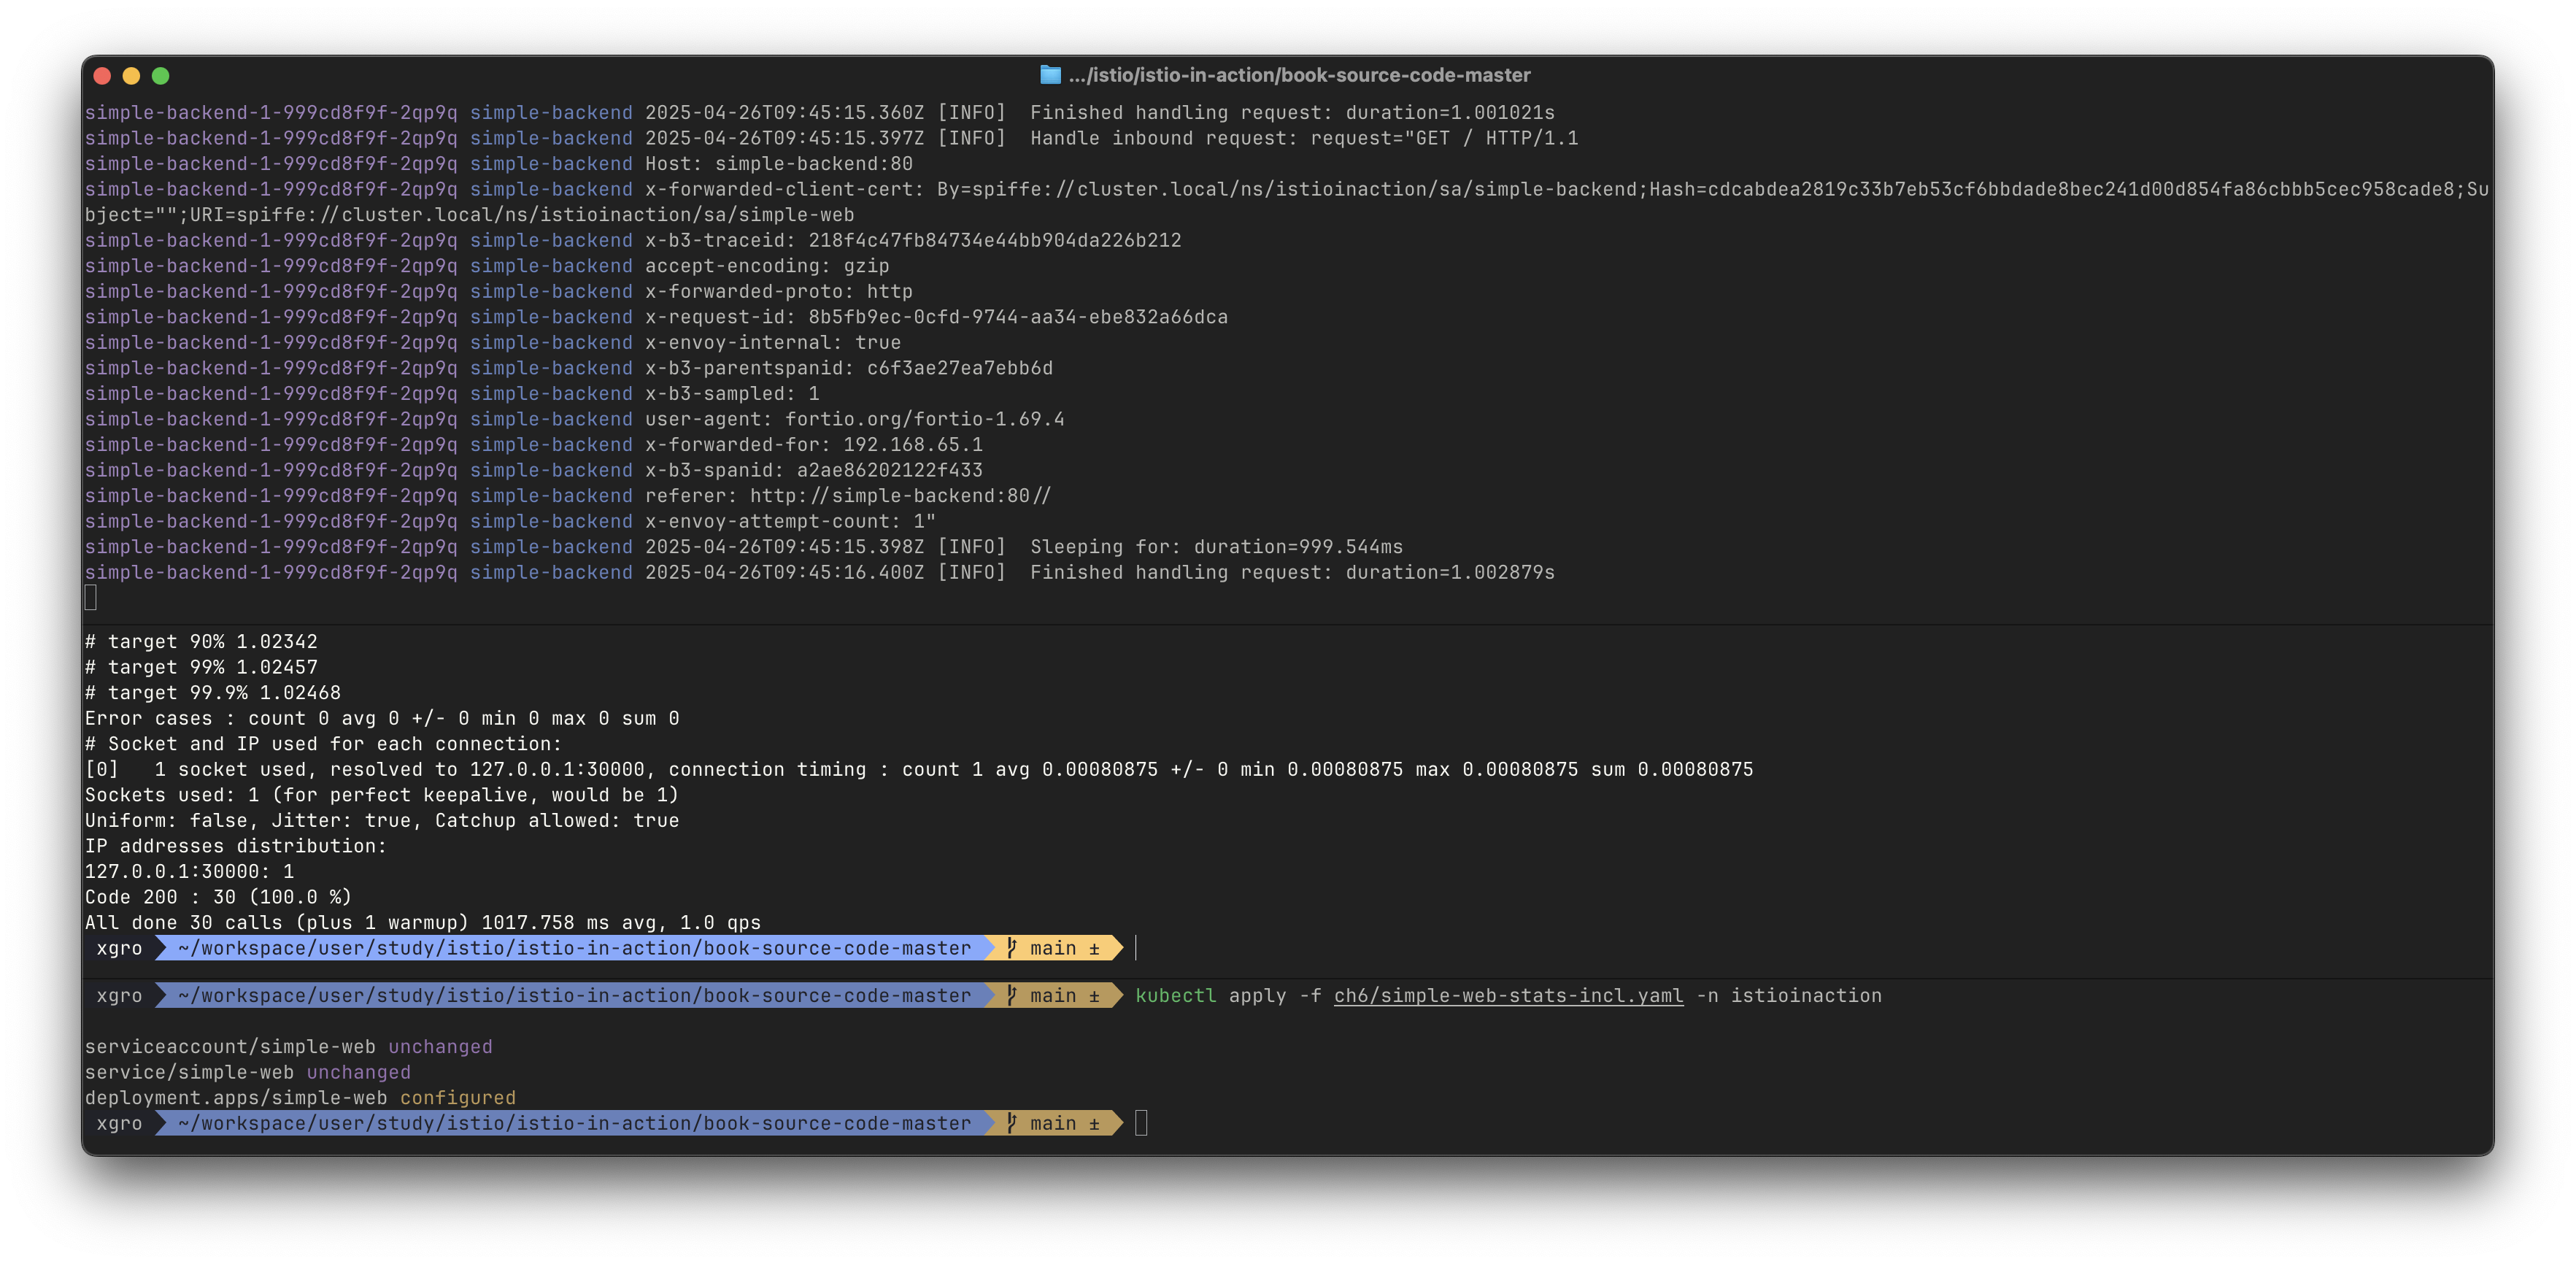Click the '127.0.0.1:30000: 1' line
Viewport: 2576px width, 1264px height.
click(189, 872)
